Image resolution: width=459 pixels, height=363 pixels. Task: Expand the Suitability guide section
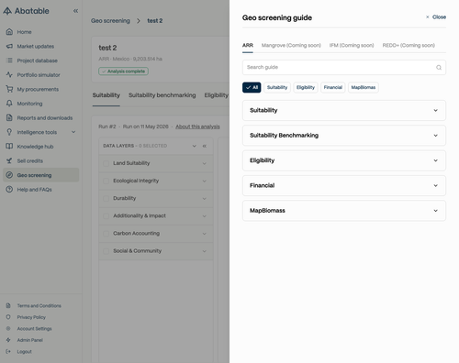click(x=344, y=110)
